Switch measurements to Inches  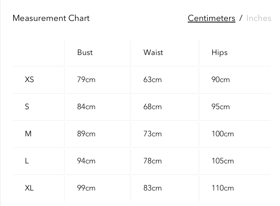point(259,18)
